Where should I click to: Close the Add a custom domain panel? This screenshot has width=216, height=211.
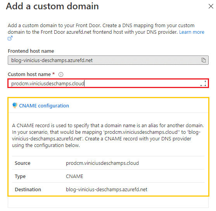[211, 6]
